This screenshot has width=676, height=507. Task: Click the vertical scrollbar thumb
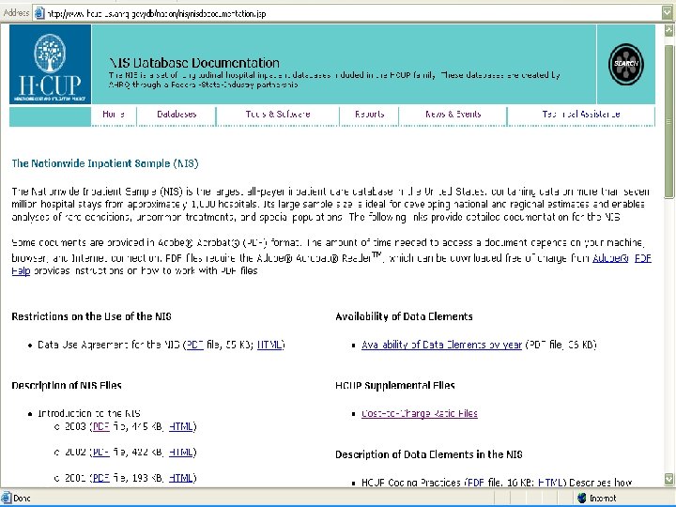(x=668, y=121)
